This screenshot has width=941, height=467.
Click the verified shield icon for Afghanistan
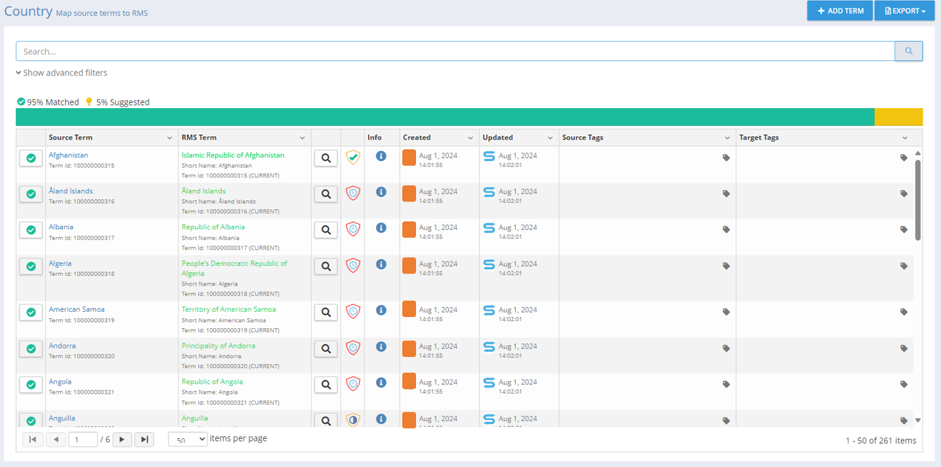coord(353,157)
